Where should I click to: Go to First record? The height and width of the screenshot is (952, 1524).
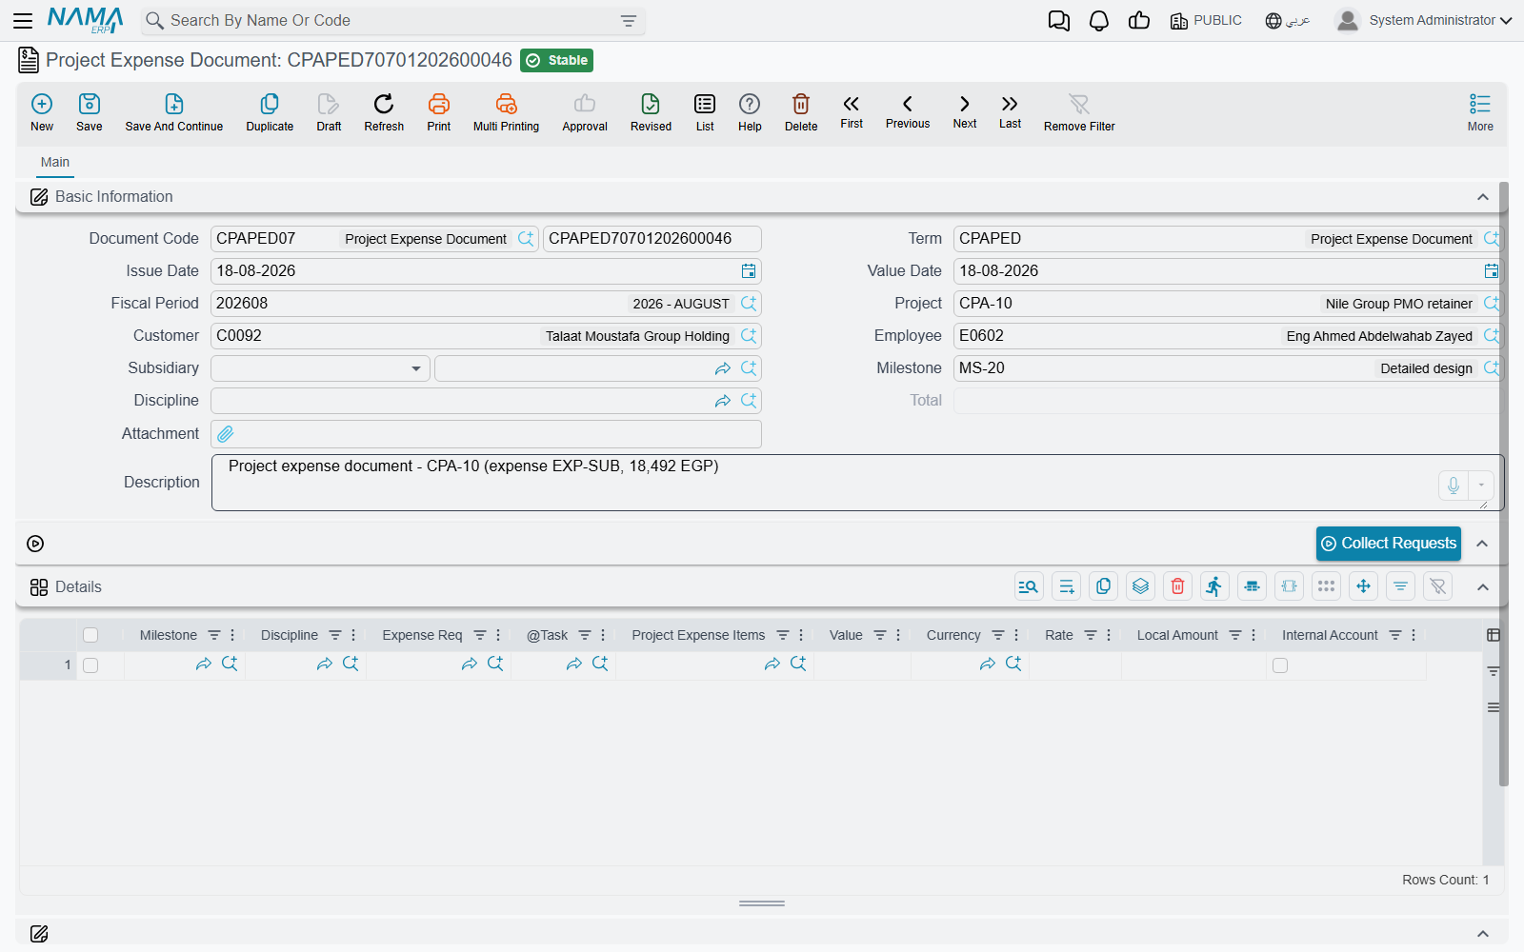click(x=852, y=110)
